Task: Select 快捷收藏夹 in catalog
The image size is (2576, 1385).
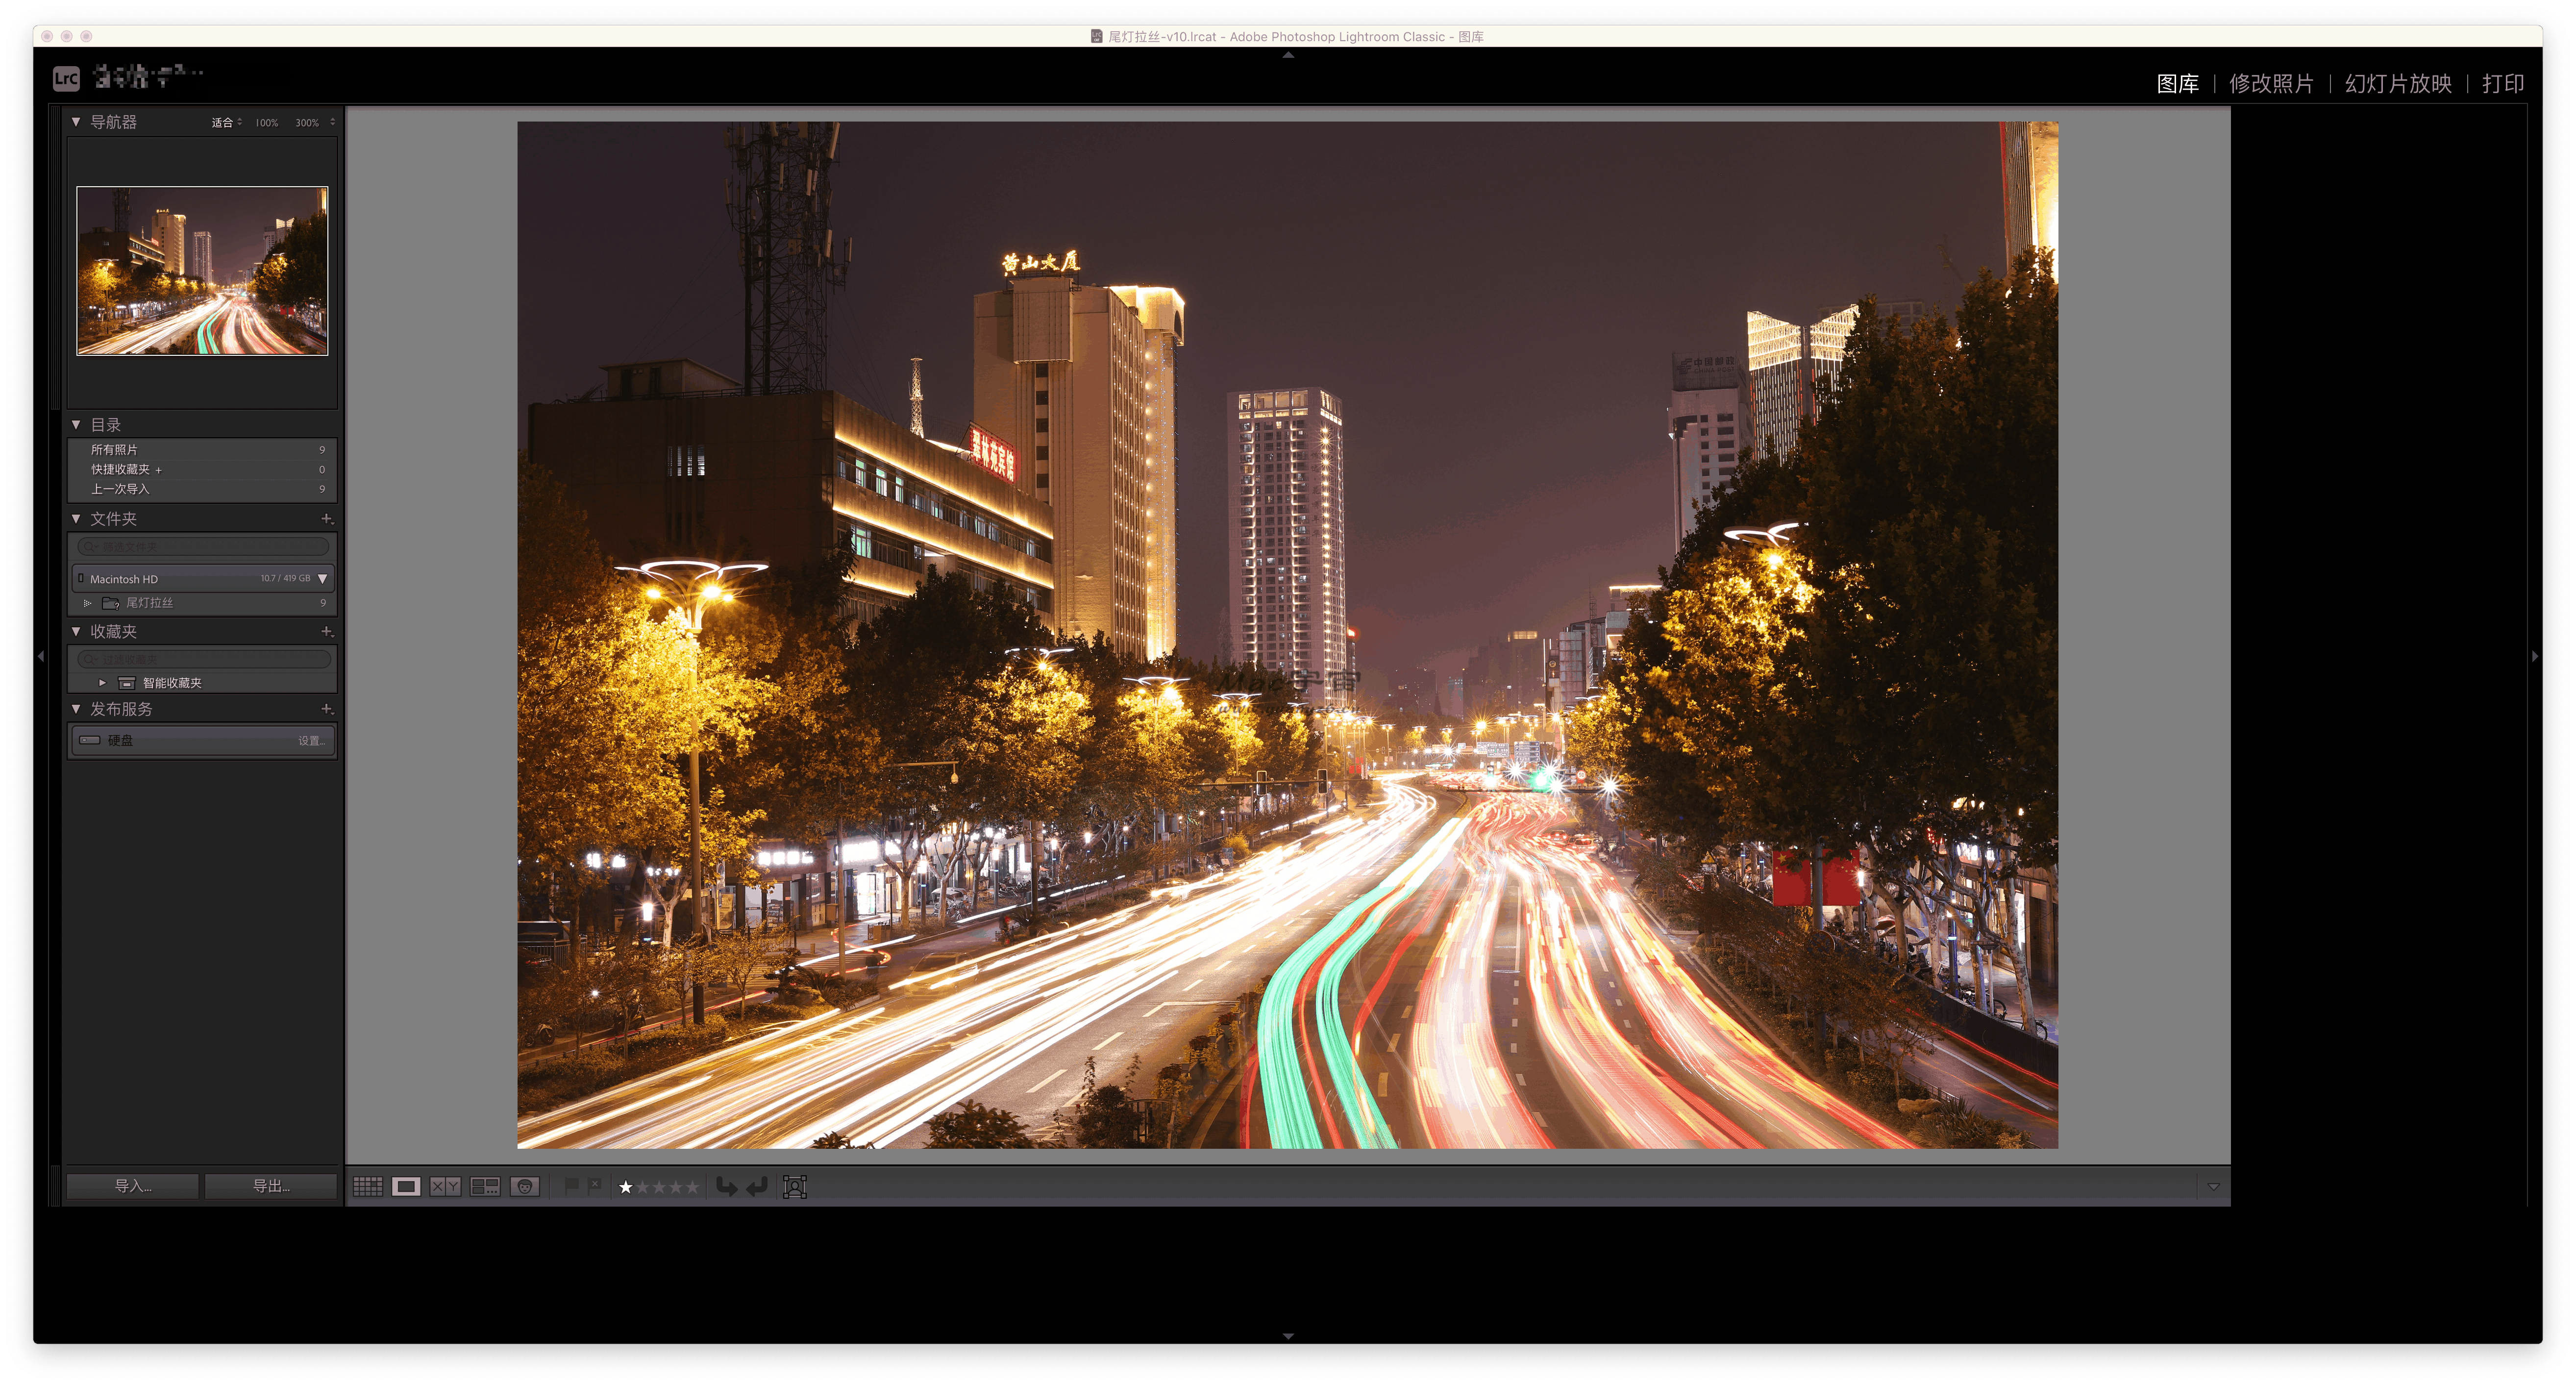Action: [203, 470]
